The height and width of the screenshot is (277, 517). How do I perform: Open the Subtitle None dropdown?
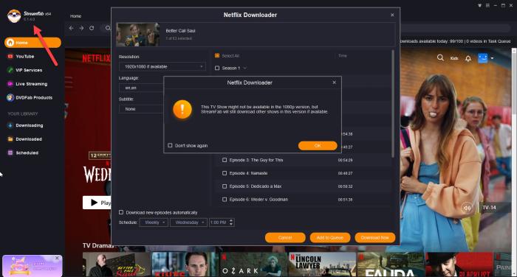(142, 109)
